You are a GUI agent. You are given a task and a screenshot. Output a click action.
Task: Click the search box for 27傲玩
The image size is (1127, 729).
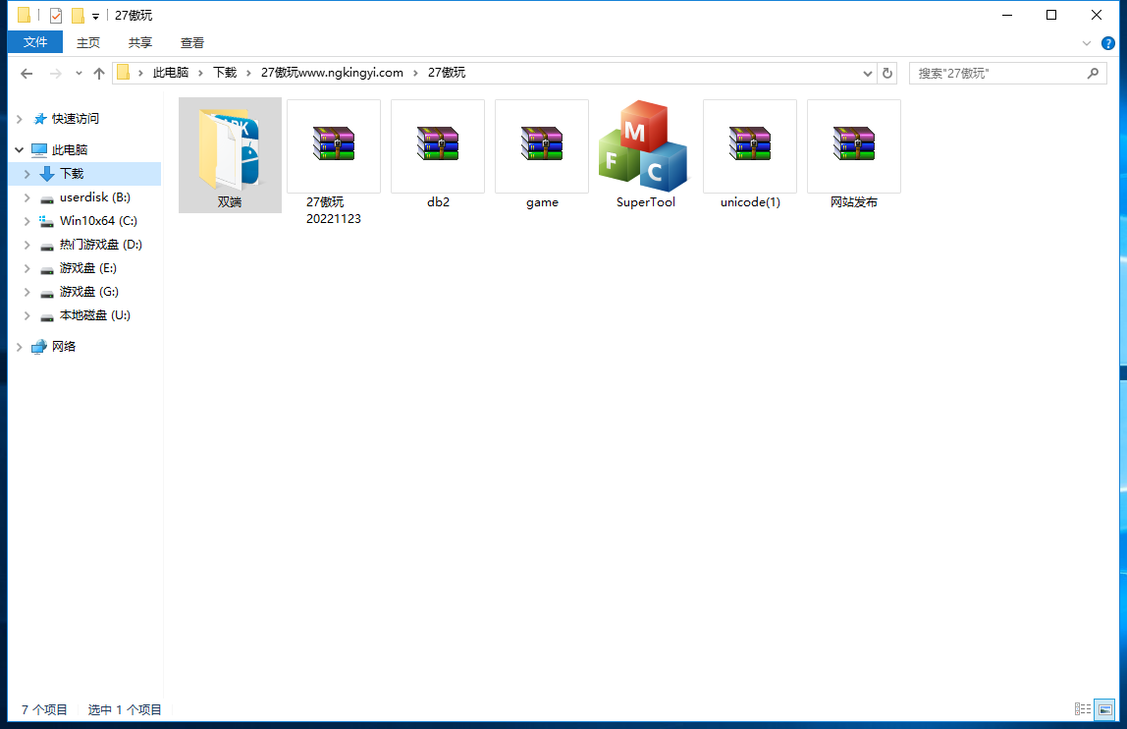coord(996,73)
